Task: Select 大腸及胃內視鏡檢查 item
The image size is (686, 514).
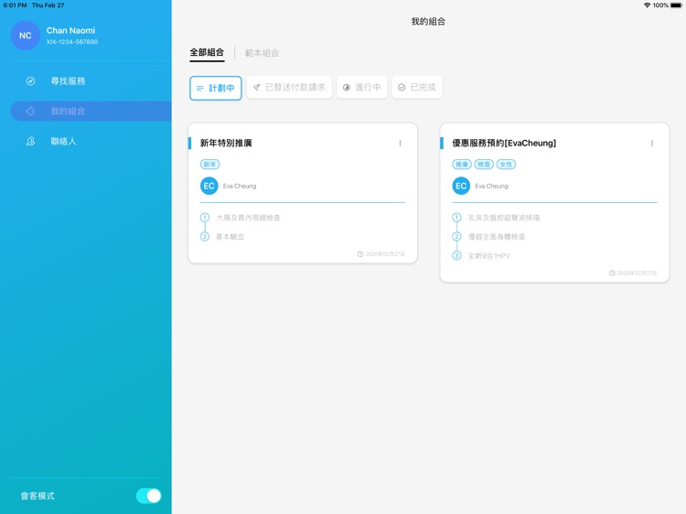Action: tap(248, 218)
